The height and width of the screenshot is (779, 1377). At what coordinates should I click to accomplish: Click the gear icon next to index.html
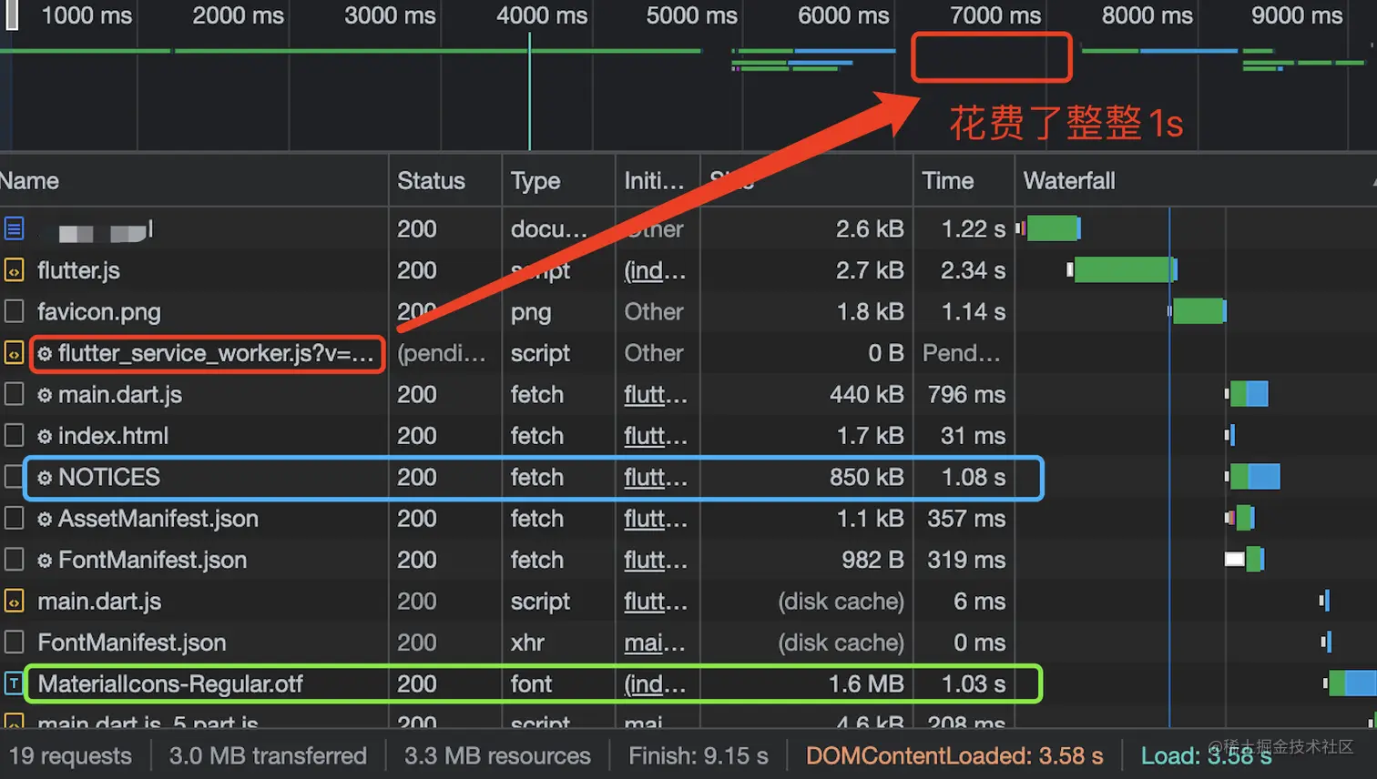click(x=45, y=436)
